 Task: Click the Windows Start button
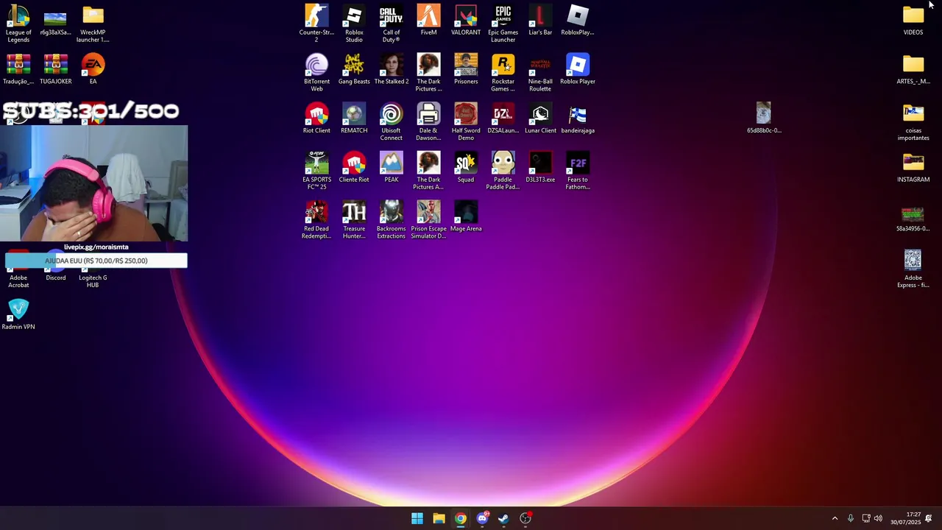417,518
